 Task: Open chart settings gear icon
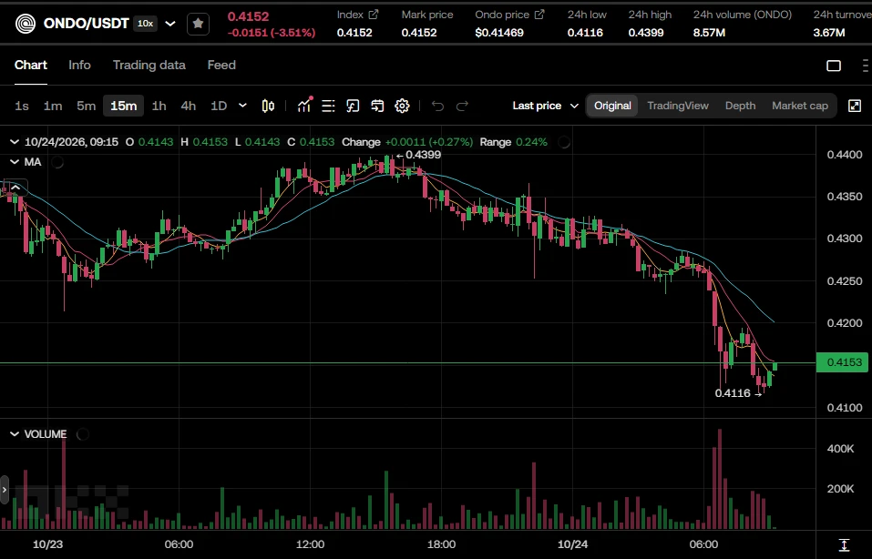402,106
